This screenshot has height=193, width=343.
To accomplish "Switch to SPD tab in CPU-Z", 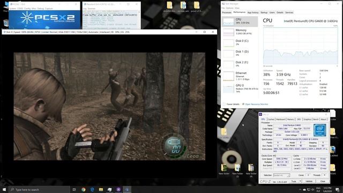I will click(299, 119).
